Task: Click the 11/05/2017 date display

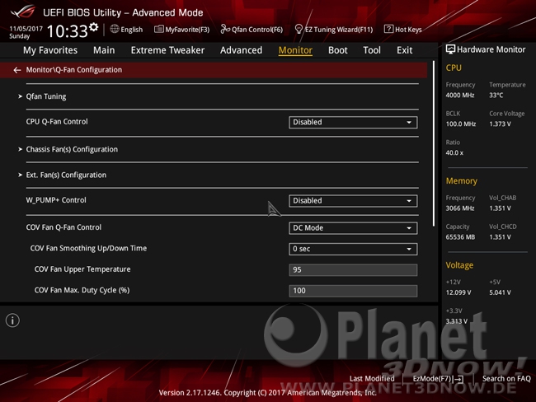Action: click(26, 29)
